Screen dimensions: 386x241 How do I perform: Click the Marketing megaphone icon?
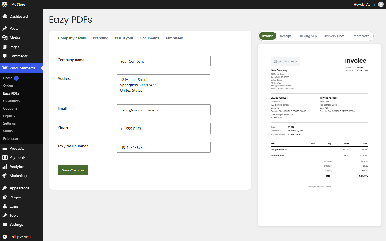[5, 176]
